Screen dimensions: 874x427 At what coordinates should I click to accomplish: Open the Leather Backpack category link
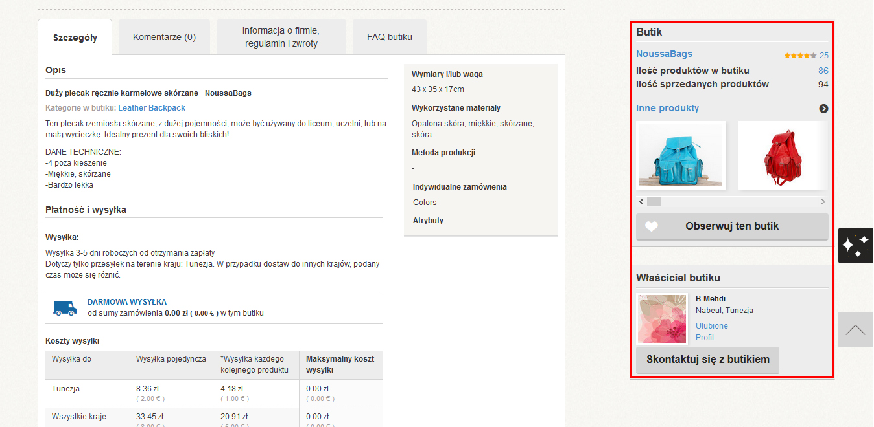pos(152,108)
